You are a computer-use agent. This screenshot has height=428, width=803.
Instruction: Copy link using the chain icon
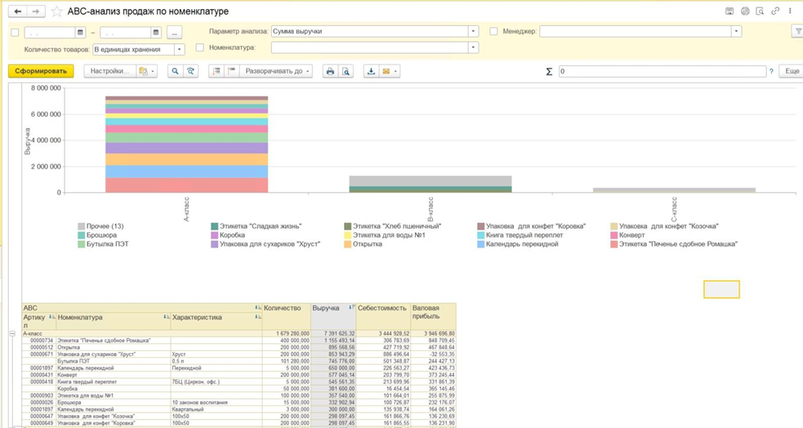pos(775,11)
